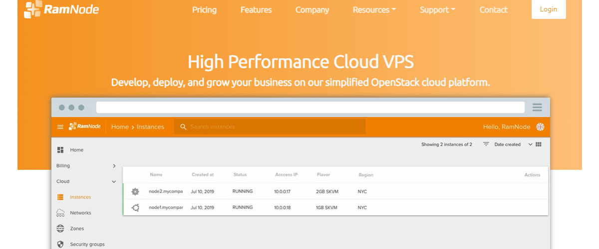
Task: Click the Search instances input field
Action: 270,126
